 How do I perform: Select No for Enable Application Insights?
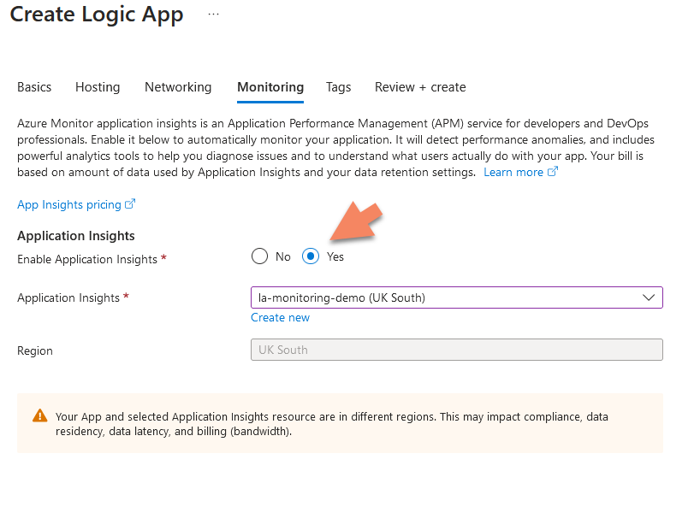click(x=260, y=256)
